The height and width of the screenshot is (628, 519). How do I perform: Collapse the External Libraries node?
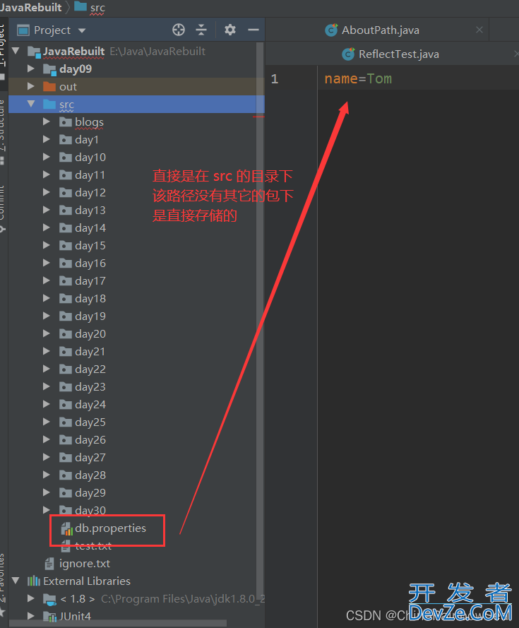[x=16, y=581]
